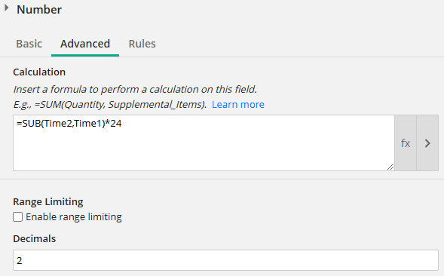Click the right chevron beside fx
Viewport: 444px width, 276px height.
click(427, 143)
